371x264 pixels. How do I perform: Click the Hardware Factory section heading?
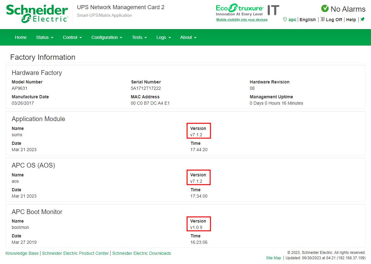click(37, 73)
